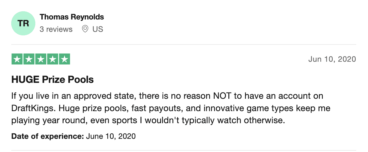The height and width of the screenshot is (152, 368).
Task: Select the first green rating star
Action: click(x=17, y=59)
